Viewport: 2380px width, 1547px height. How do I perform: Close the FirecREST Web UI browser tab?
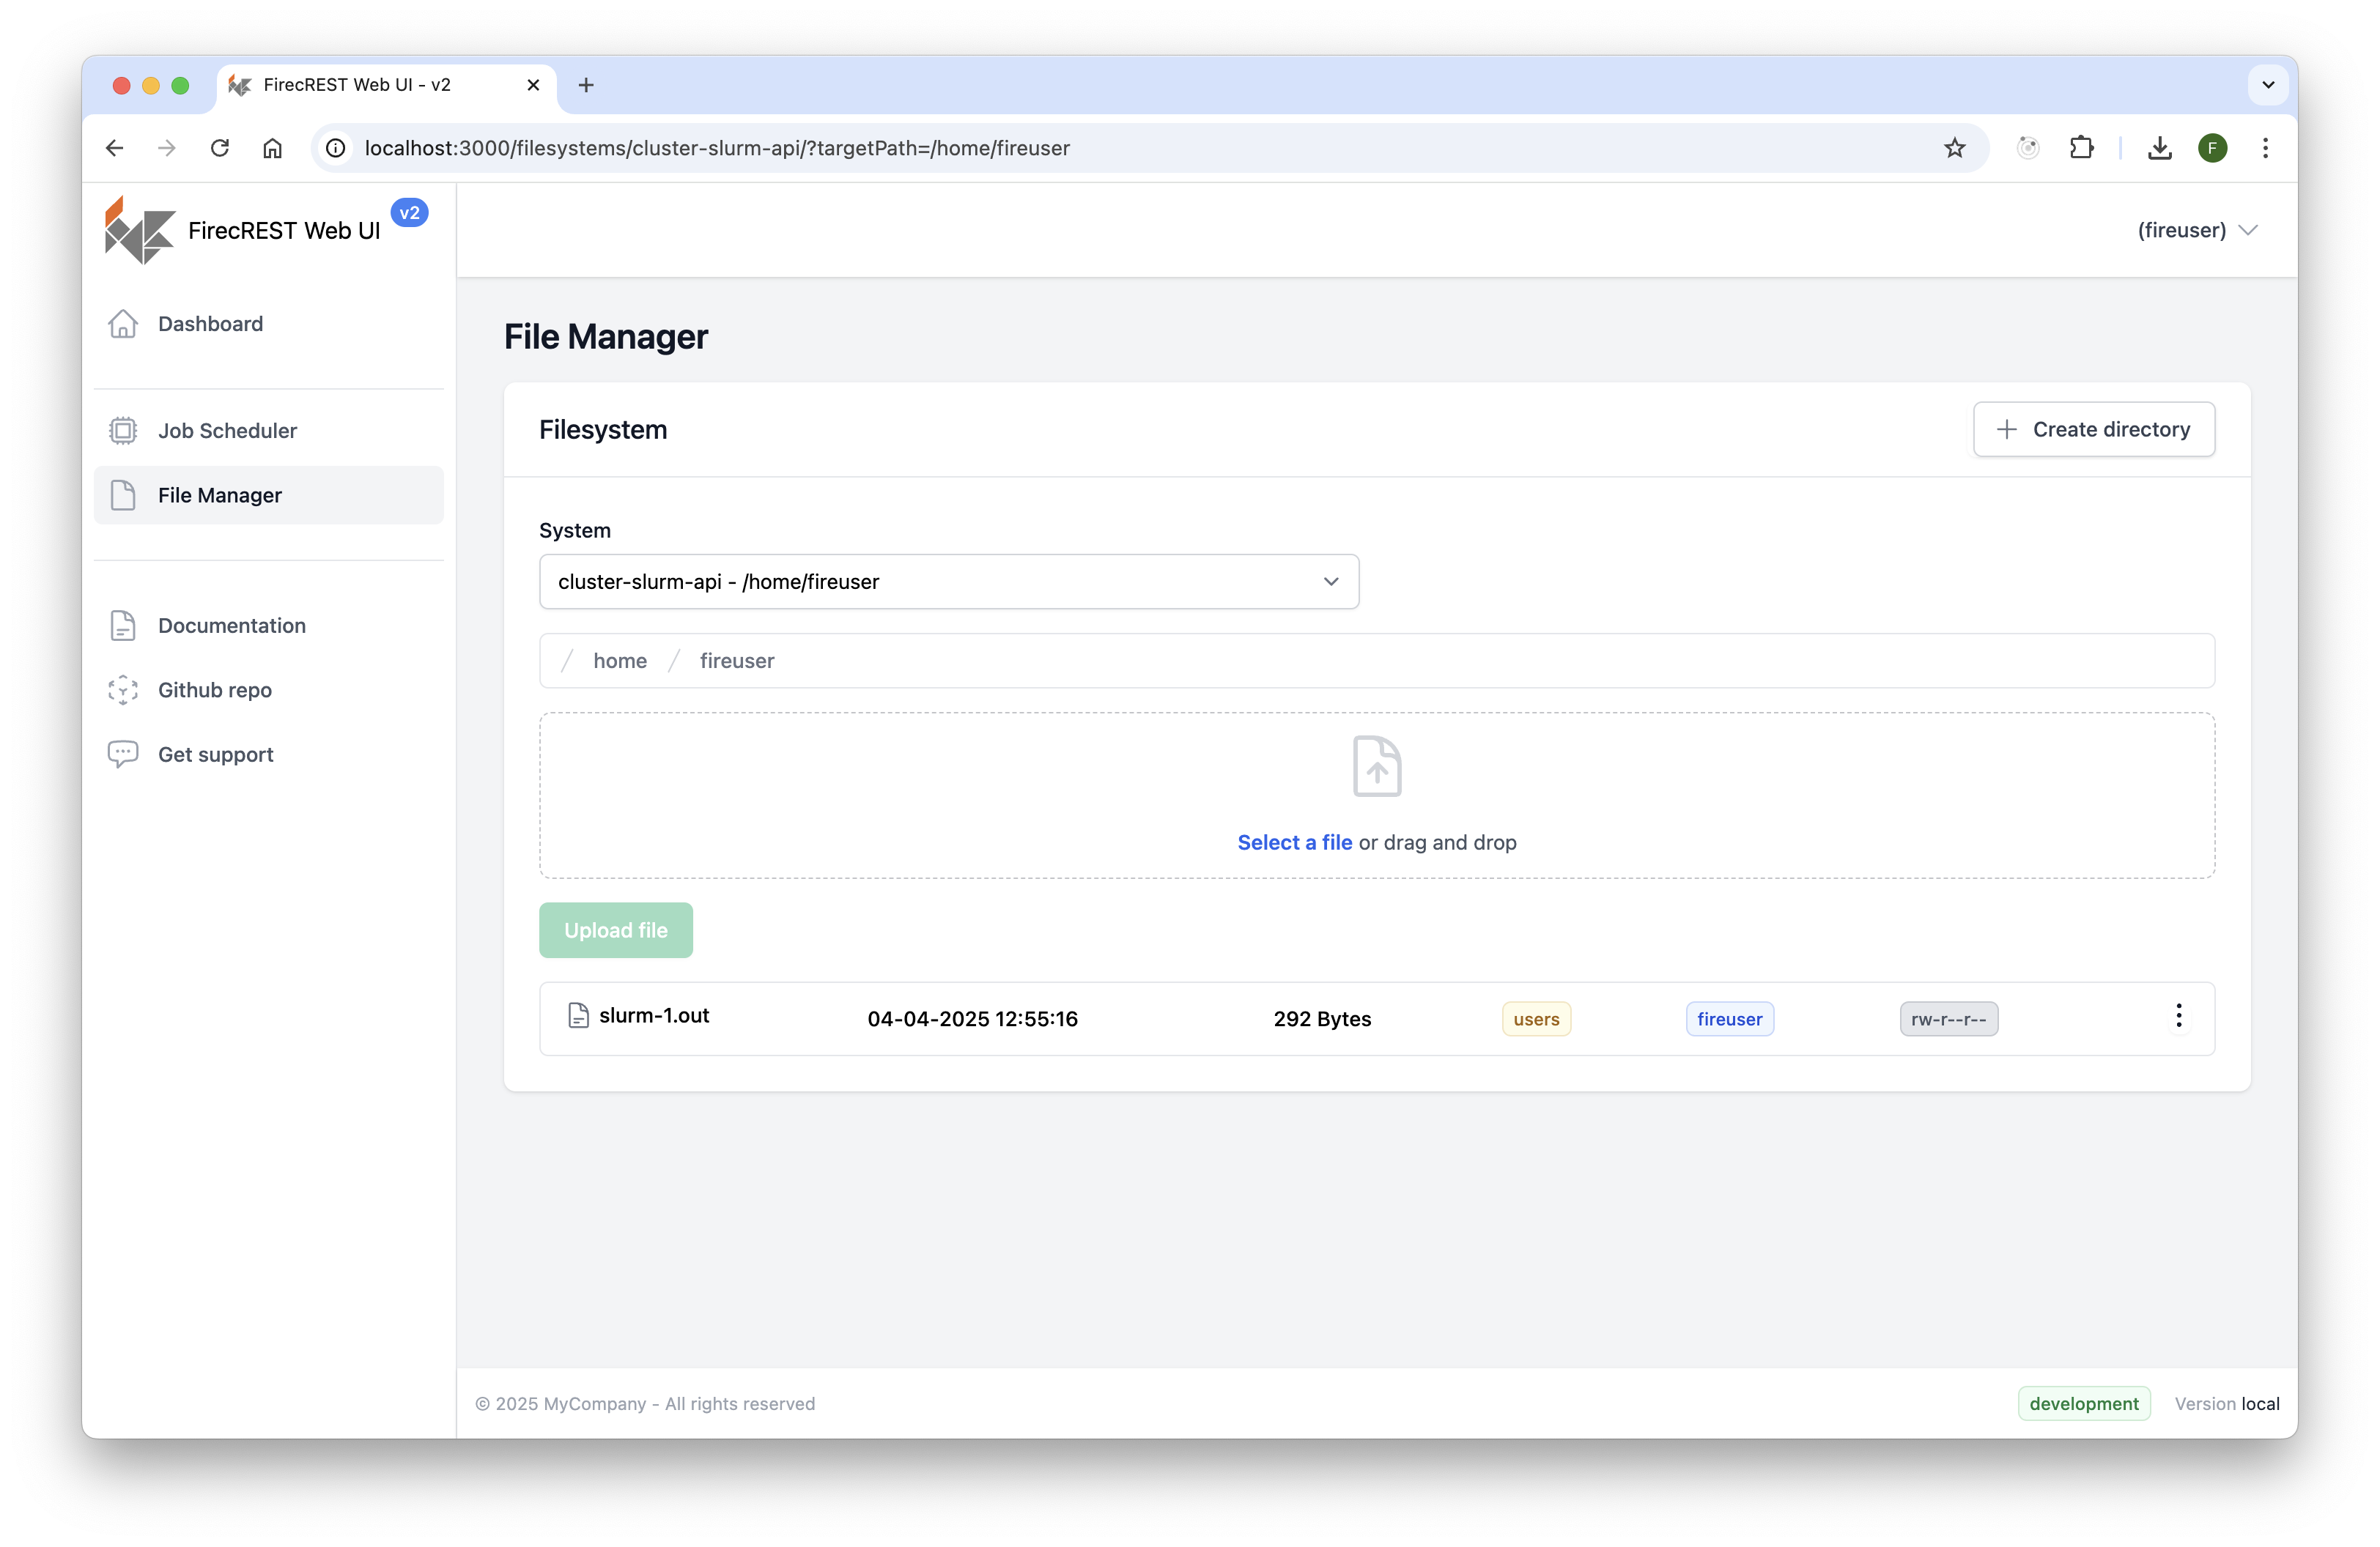point(533,85)
